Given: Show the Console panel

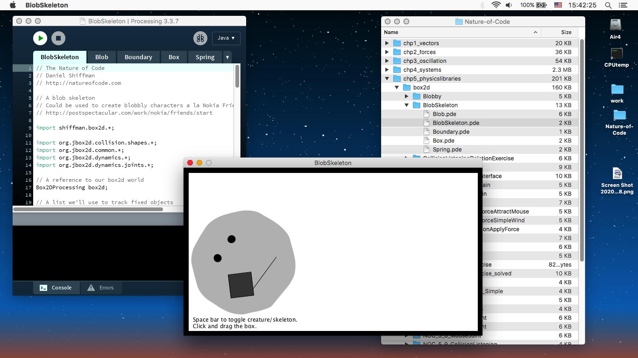Looking at the screenshot, I should 56,288.
